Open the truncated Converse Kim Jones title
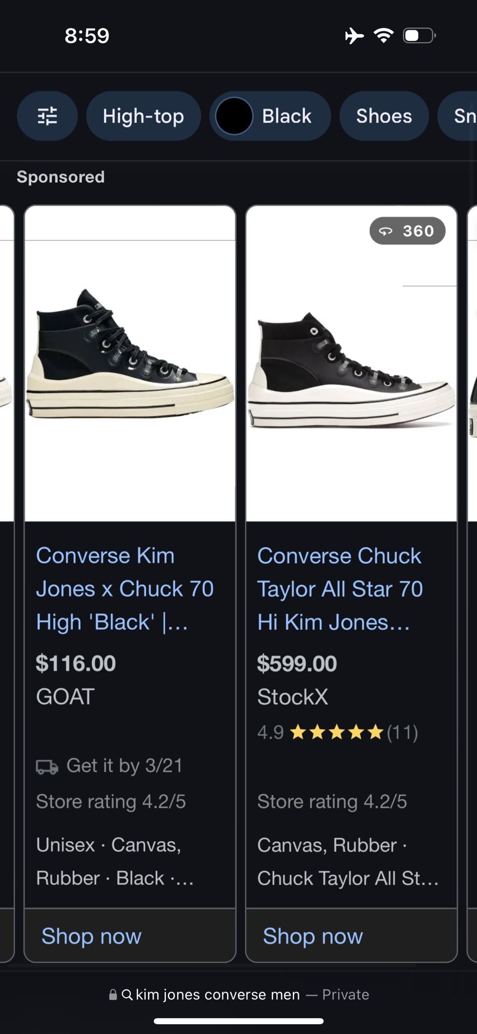The height and width of the screenshot is (1034, 477). coord(125,589)
